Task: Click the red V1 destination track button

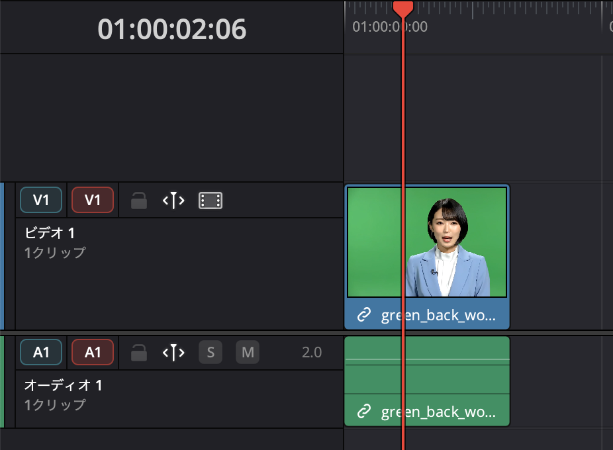Action: (93, 200)
